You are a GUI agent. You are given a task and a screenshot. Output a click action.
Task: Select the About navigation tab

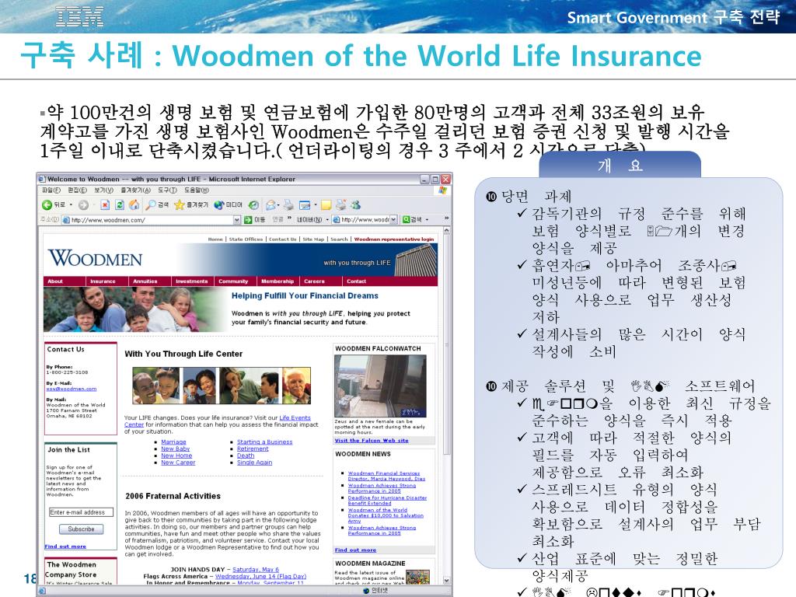coord(55,281)
